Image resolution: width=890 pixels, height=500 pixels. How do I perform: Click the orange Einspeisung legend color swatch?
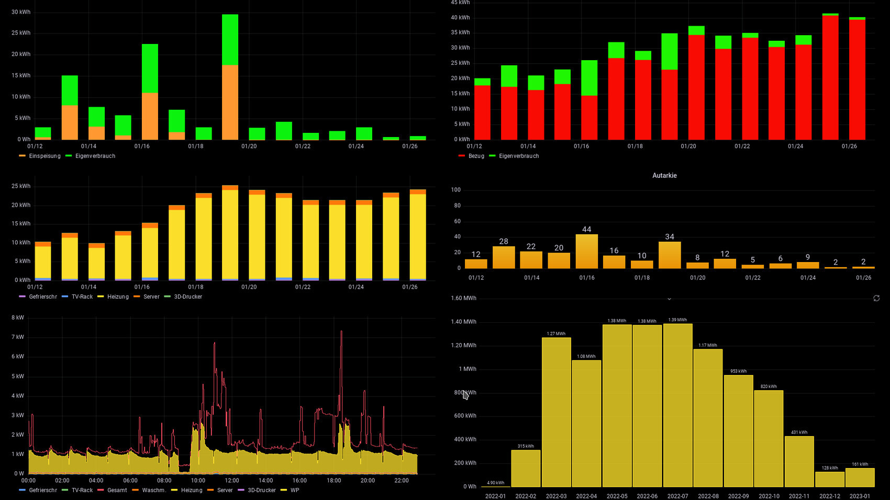click(22, 156)
